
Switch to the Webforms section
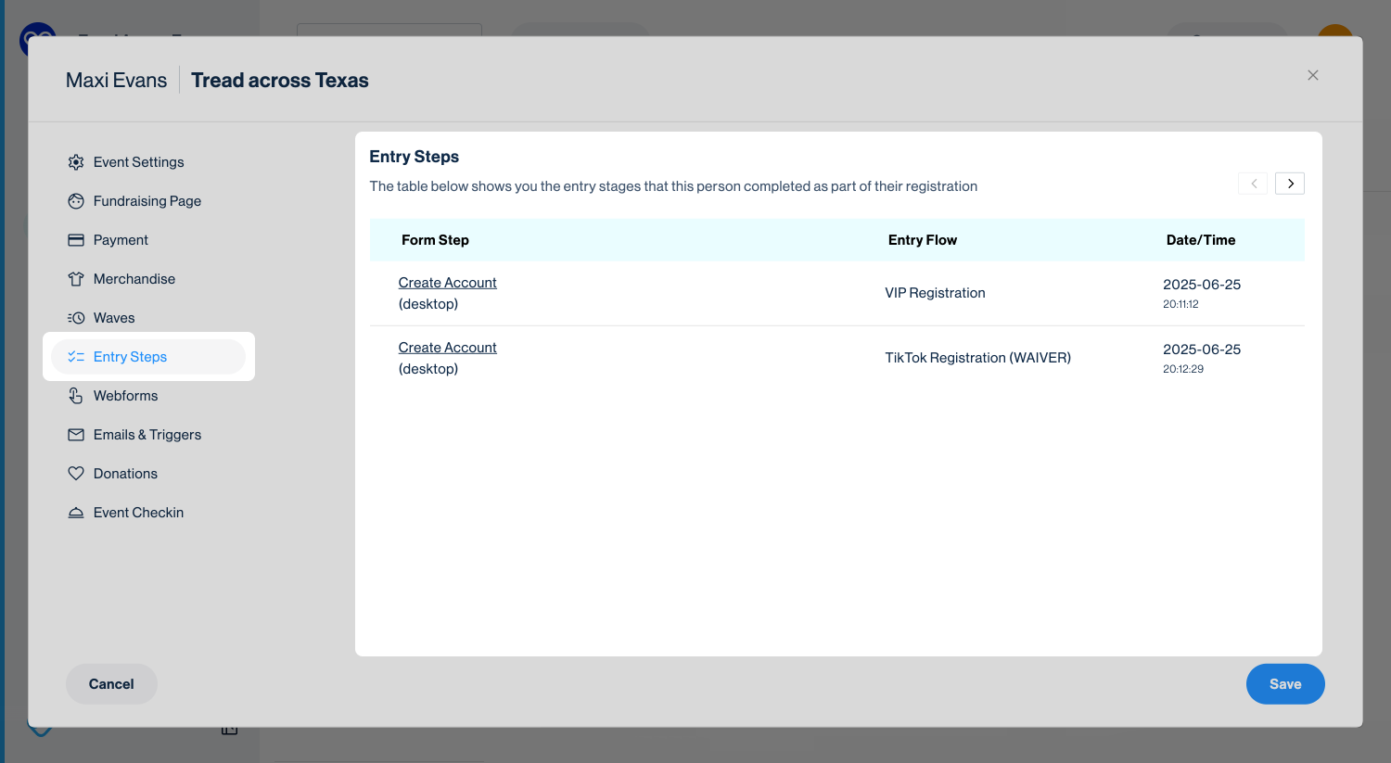(125, 396)
